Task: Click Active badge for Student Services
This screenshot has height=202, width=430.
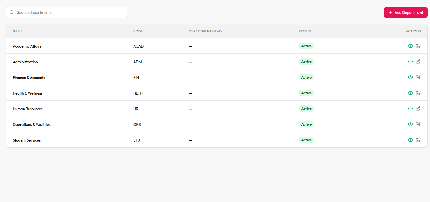Action: pos(306,140)
